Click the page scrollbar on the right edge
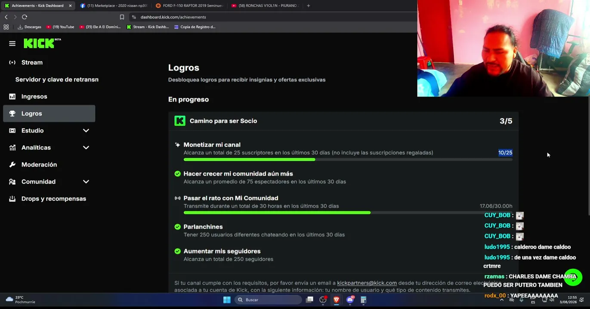The image size is (590, 309). click(x=588, y=157)
